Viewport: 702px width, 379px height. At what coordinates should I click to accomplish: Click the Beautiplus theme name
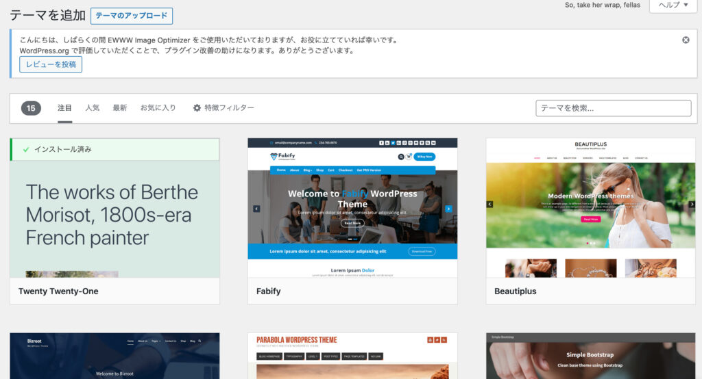click(515, 291)
